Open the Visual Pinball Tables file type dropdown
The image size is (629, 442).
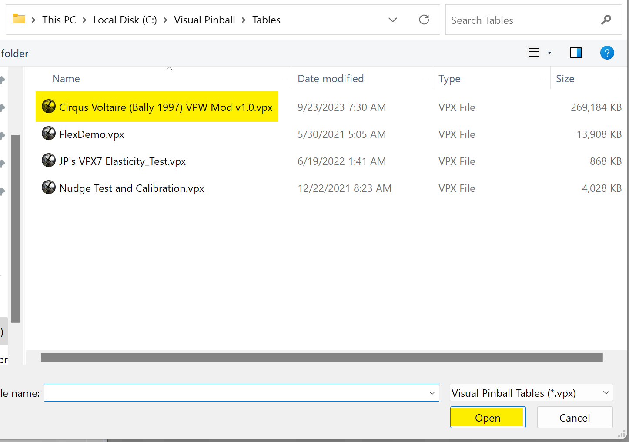(531, 392)
